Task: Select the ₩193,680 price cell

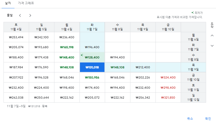Action: tap(42, 47)
